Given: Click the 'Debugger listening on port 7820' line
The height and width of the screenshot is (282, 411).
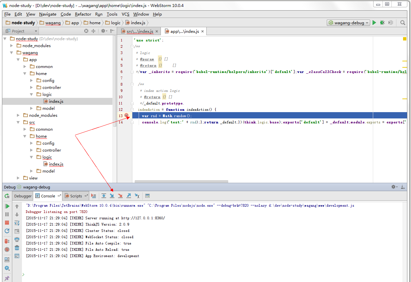Looking at the screenshot, I should coord(56,212).
